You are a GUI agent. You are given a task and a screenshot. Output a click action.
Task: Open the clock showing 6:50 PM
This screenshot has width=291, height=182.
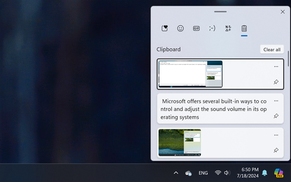247,173
